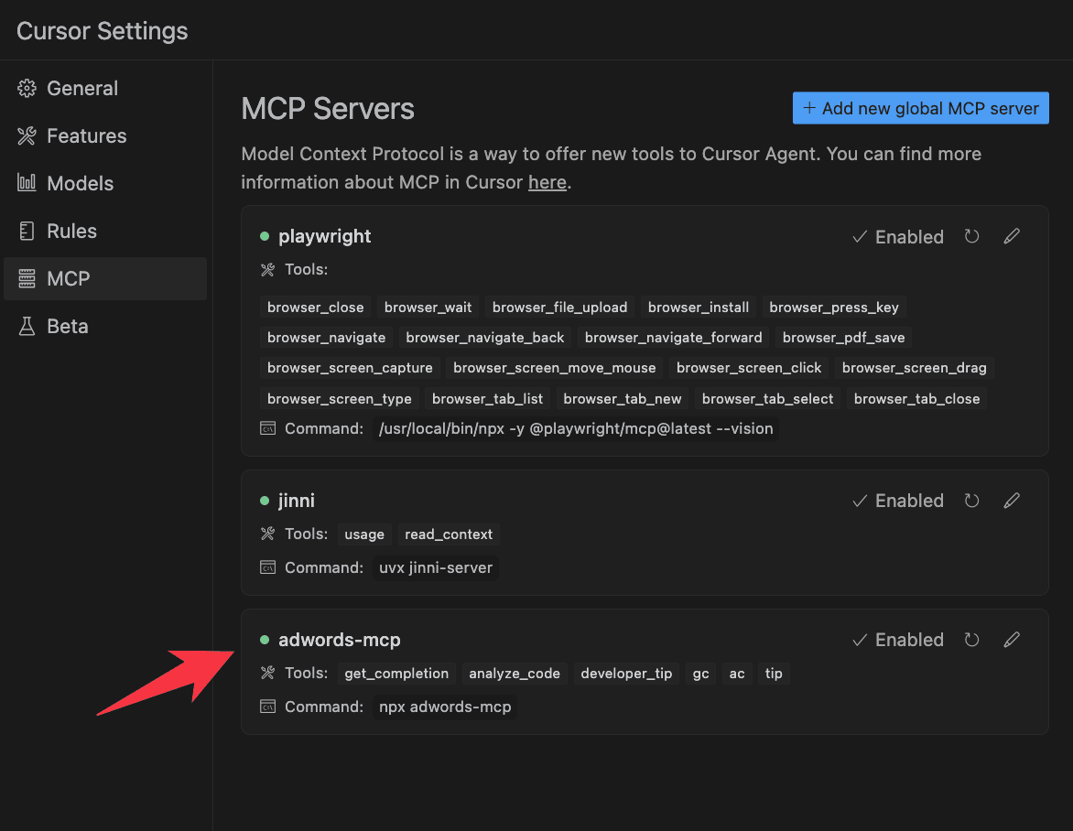Toggle Enabled for playwright server
Viewport: 1073px width, 831px height.
(898, 237)
